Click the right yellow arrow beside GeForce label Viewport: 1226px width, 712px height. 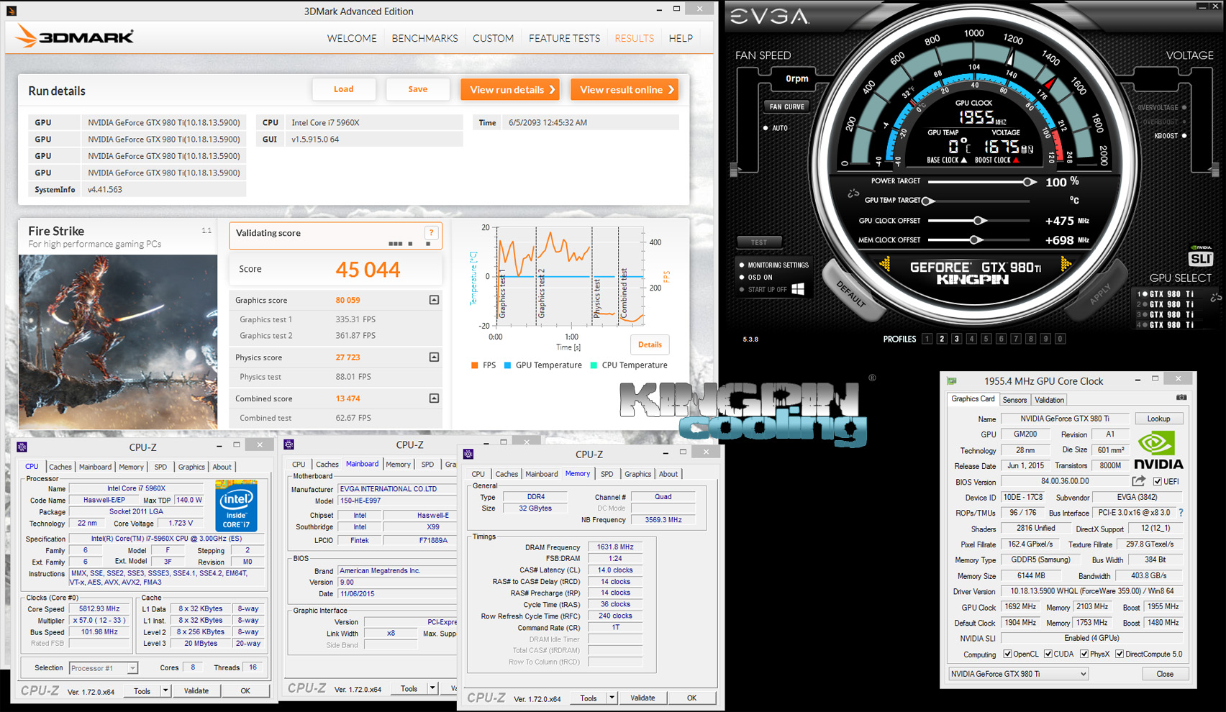(1066, 265)
